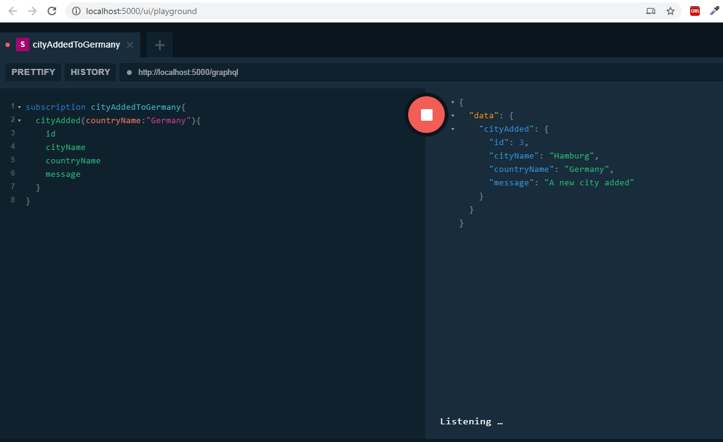Click the browser address bar URL
The width and height of the screenshot is (723, 442).
click(x=141, y=11)
